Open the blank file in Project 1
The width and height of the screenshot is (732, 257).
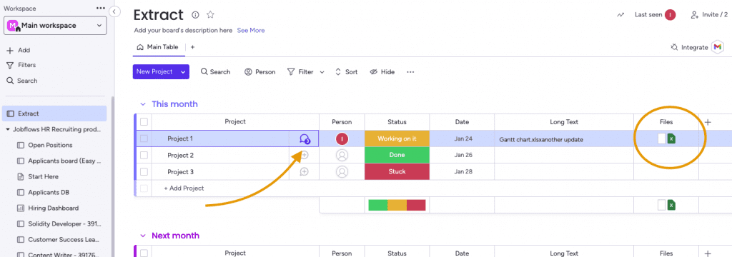tap(661, 138)
